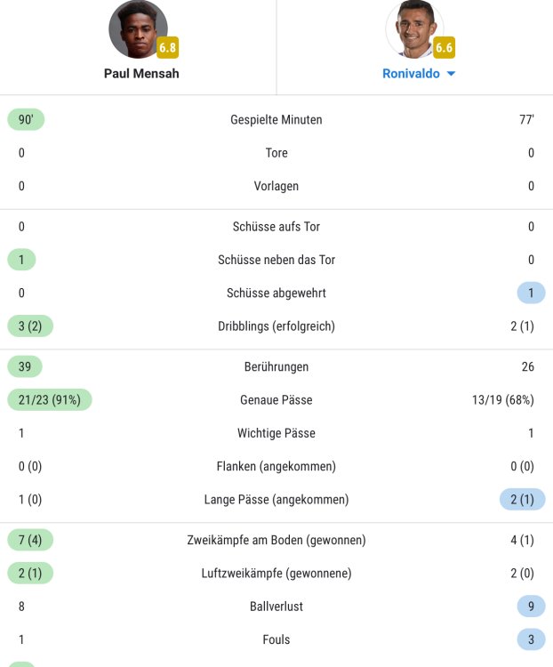553x667 pixels.
Task: Select the Luftzweikämpfe (gewonnene) row label
Action: [x=276, y=574]
